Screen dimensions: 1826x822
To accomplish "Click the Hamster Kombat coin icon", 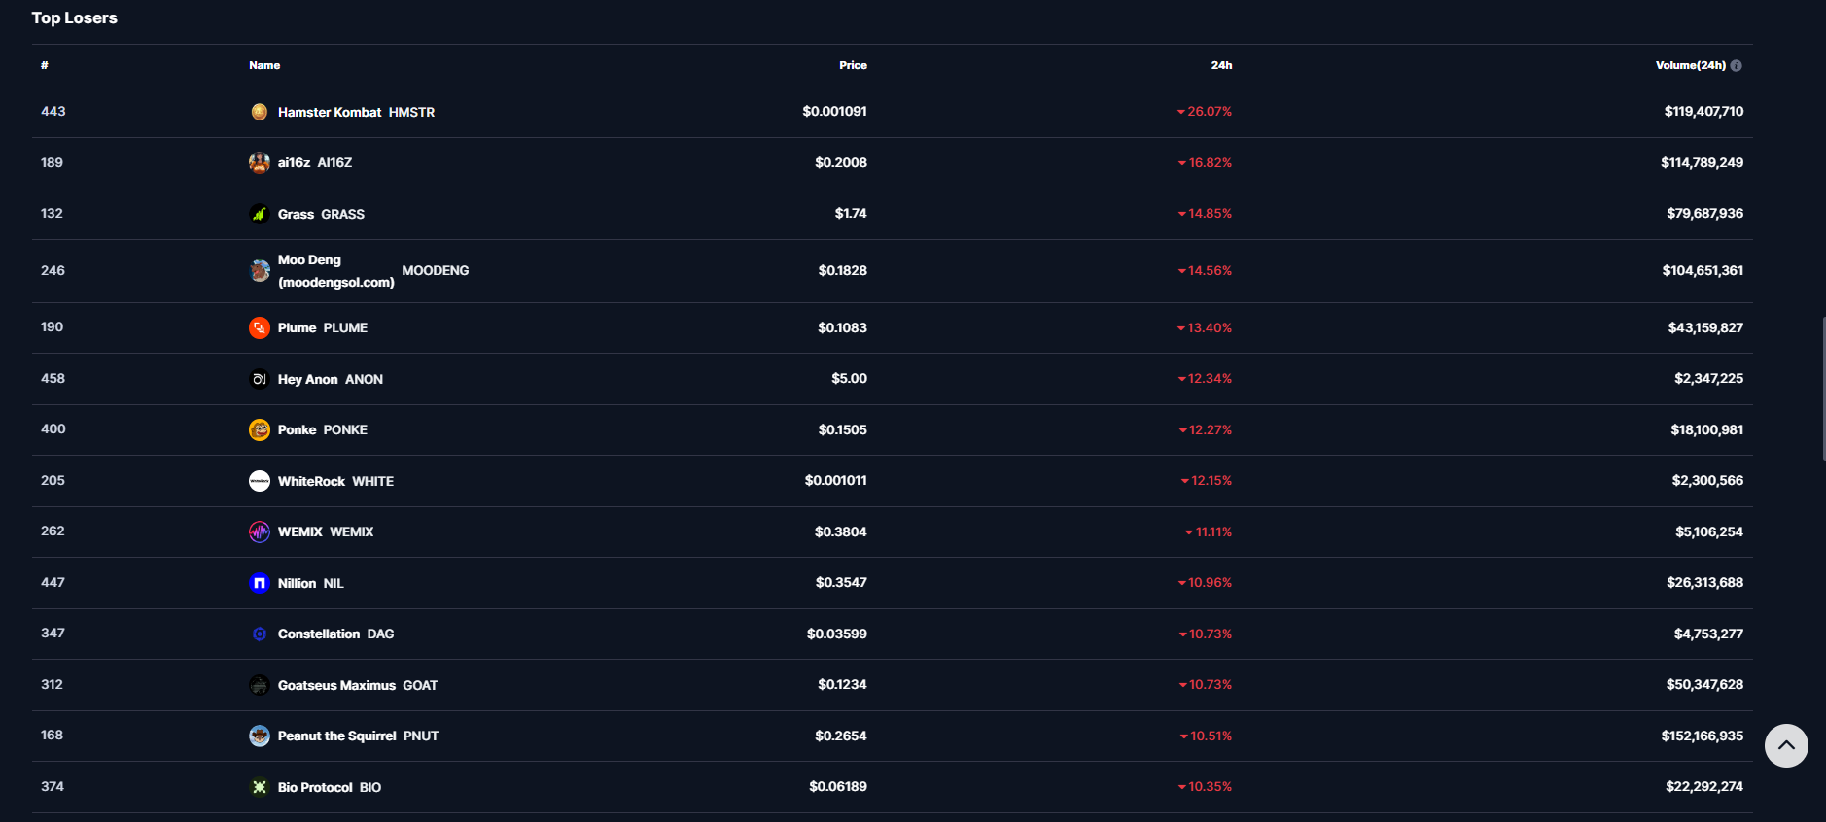I will click(259, 112).
